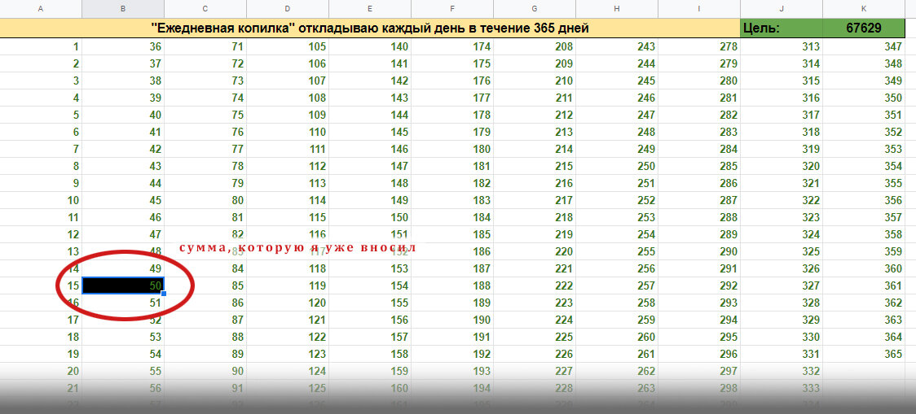Pick the cell showing 89

205,354
